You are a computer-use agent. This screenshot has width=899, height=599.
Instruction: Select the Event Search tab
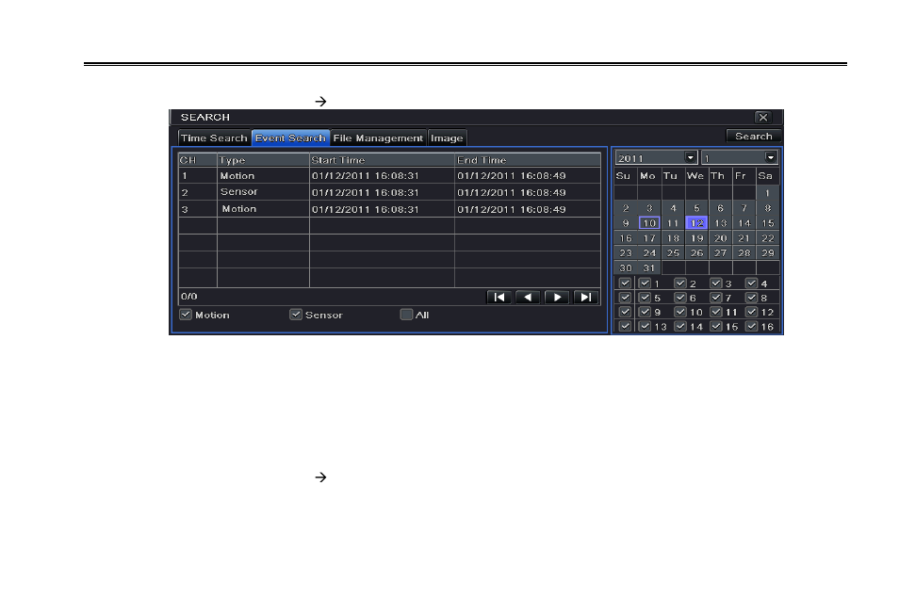tap(290, 138)
